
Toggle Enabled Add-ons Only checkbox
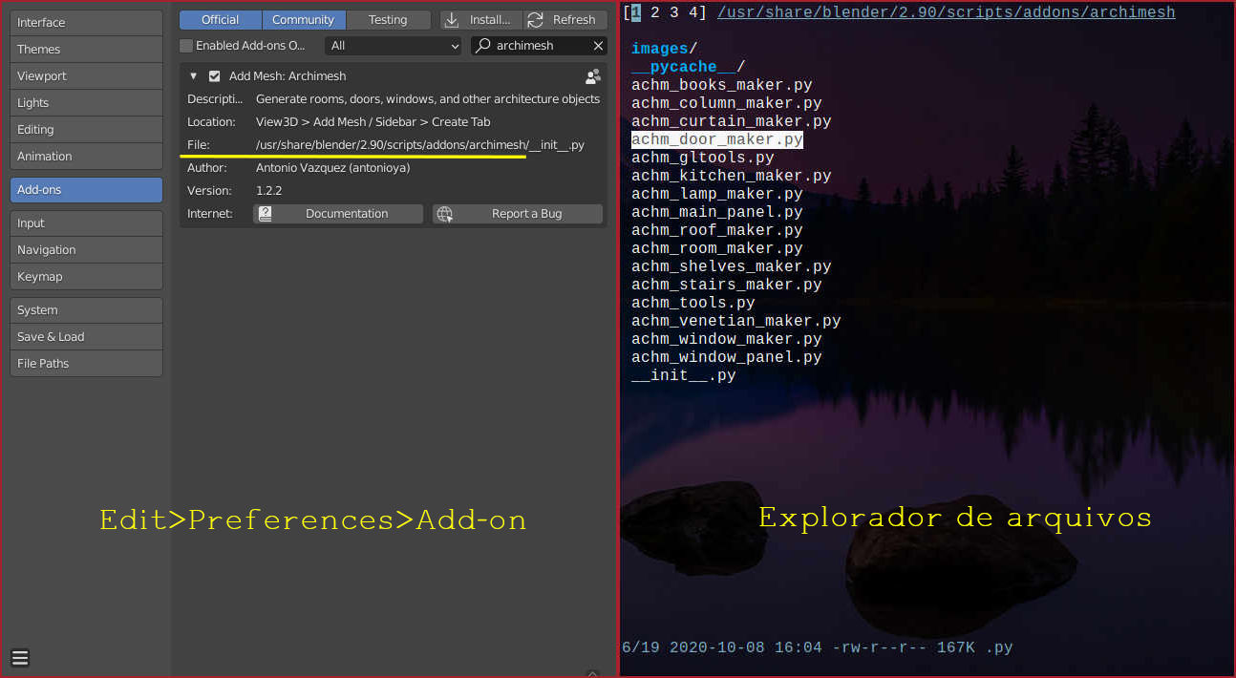click(x=186, y=46)
